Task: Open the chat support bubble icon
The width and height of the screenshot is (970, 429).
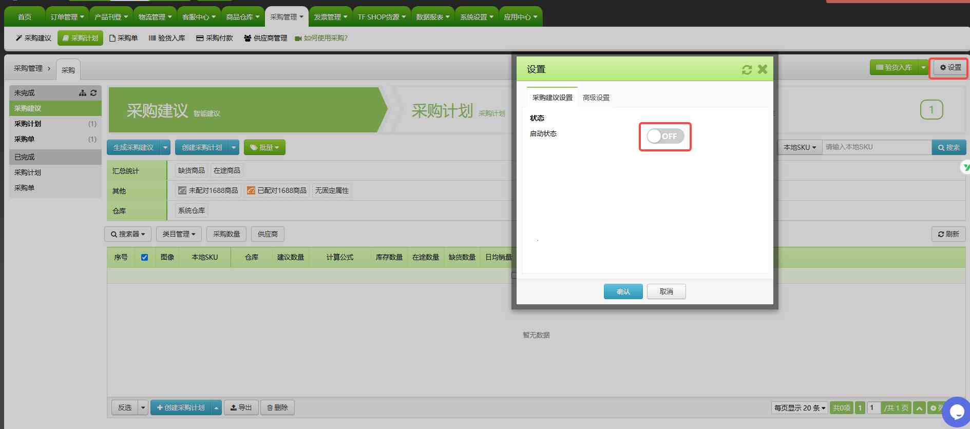Action: [957, 412]
